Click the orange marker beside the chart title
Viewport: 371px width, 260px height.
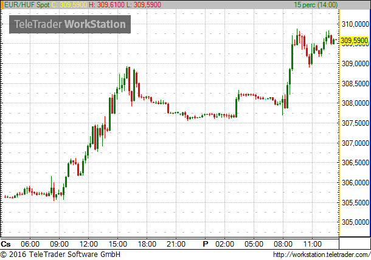point(2,5)
